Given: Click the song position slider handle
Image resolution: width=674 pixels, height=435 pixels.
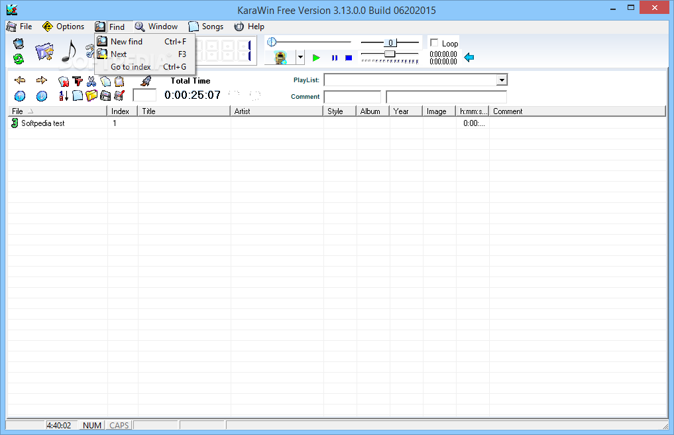Looking at the screenshot, I should coord(272,42).
